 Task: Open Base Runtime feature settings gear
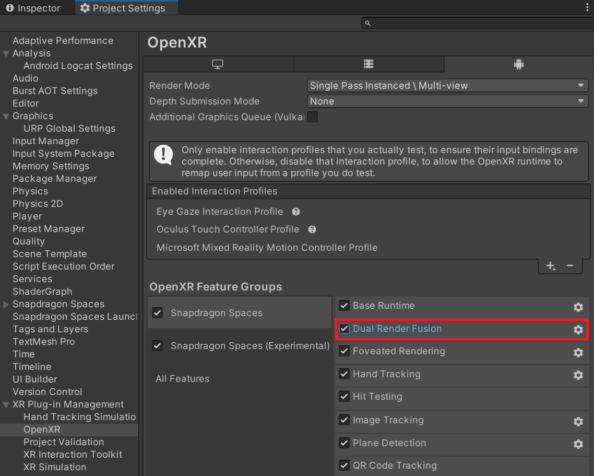[578, 307]
